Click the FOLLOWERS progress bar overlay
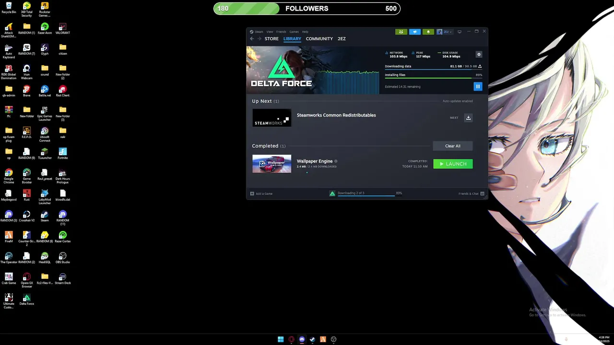The image size is (614, 345). [x=307, y=8]
